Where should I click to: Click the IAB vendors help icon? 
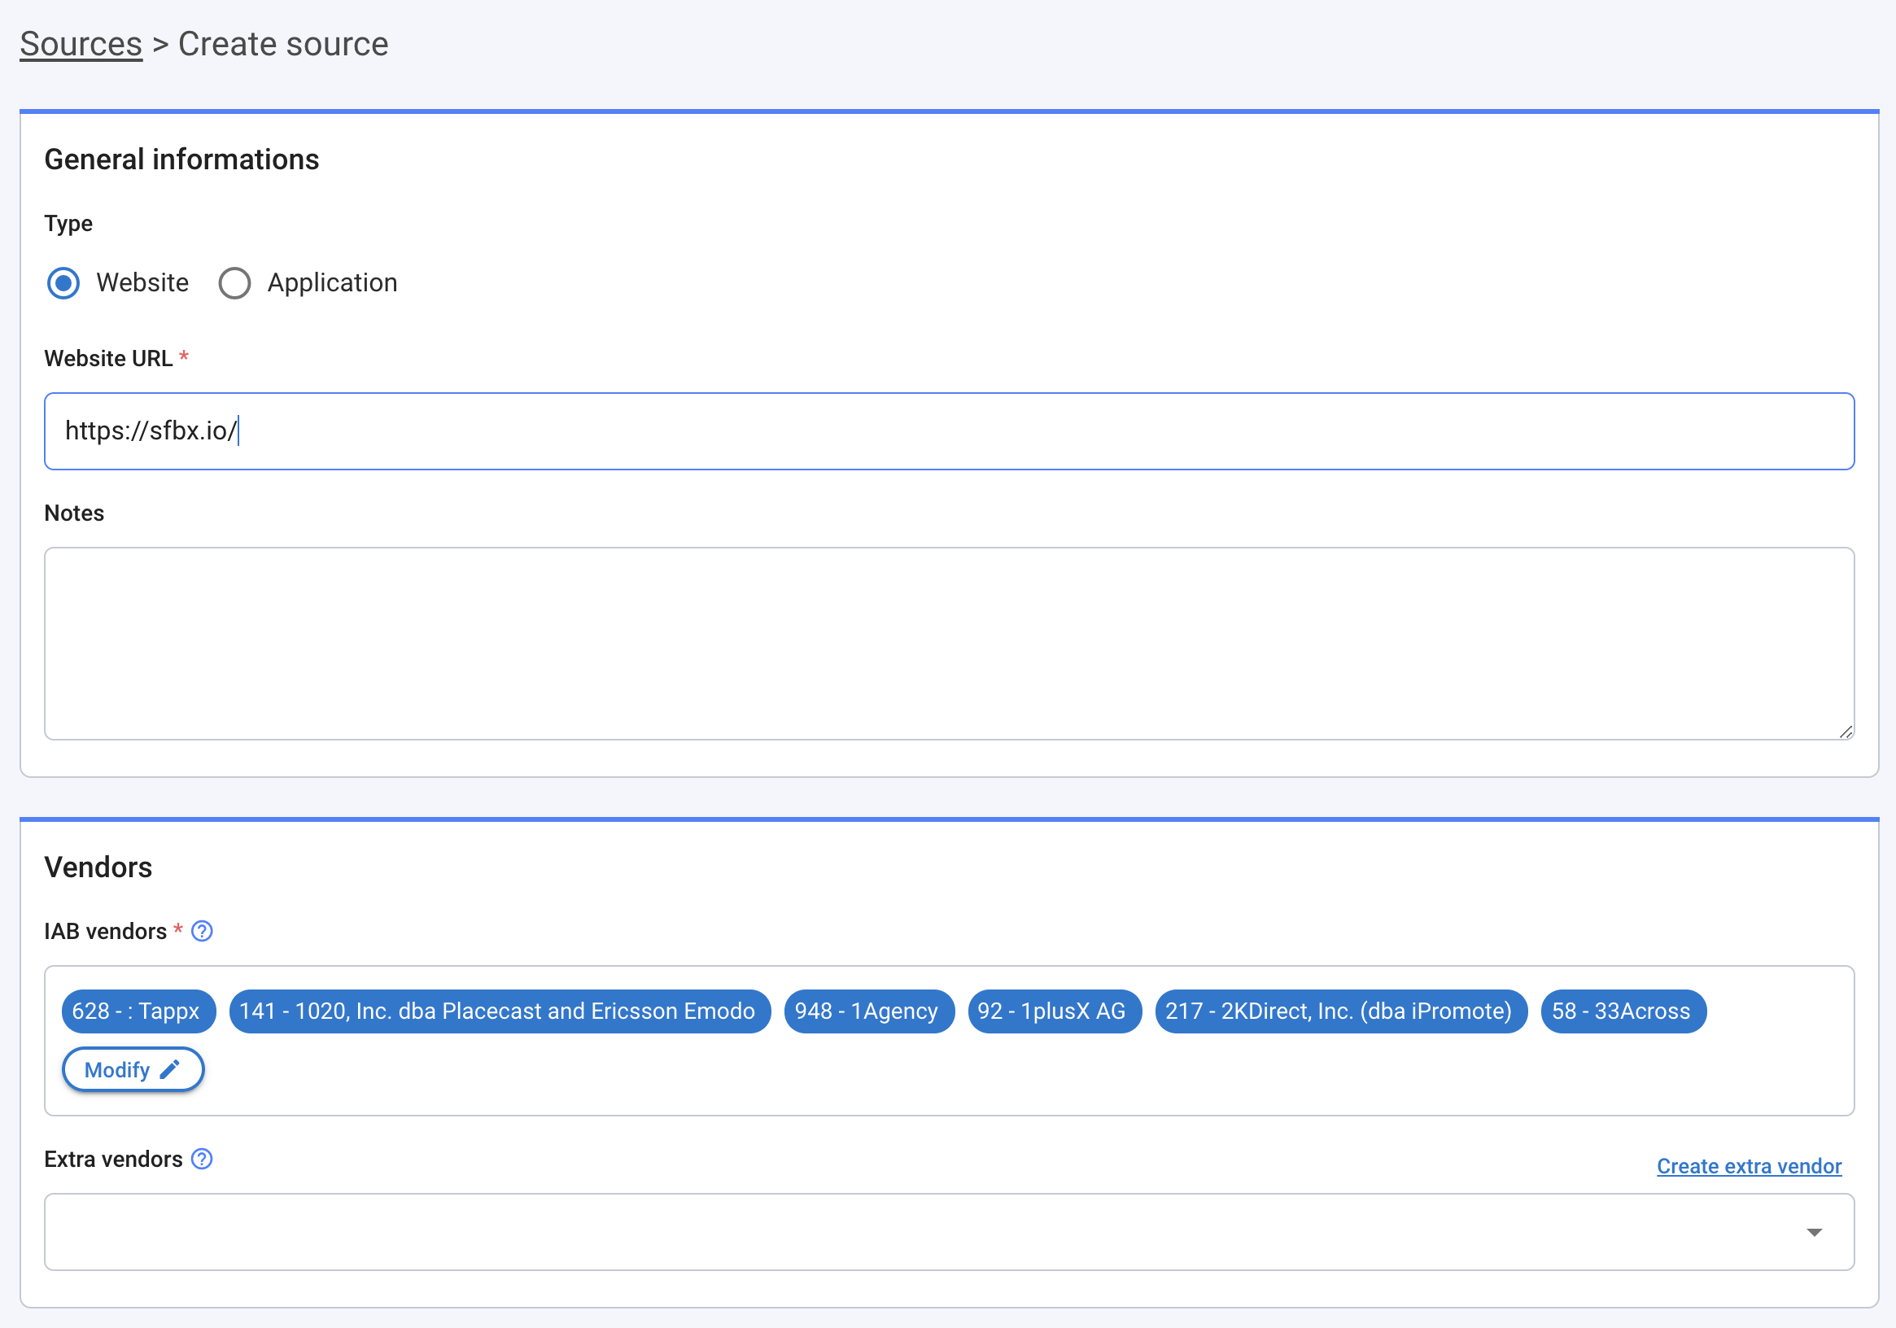click(x=202, y=931)
